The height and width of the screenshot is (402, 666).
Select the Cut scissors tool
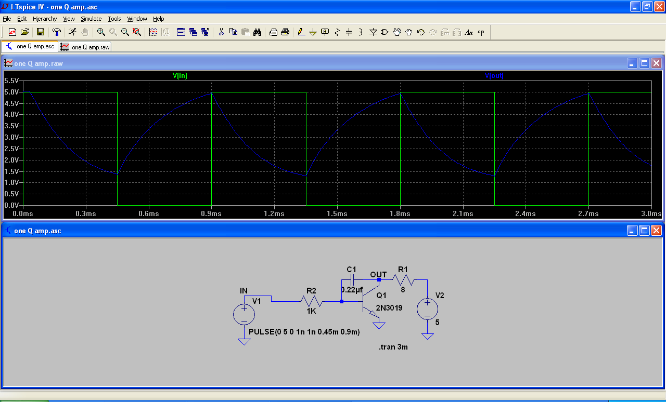(x=221, y=32)
